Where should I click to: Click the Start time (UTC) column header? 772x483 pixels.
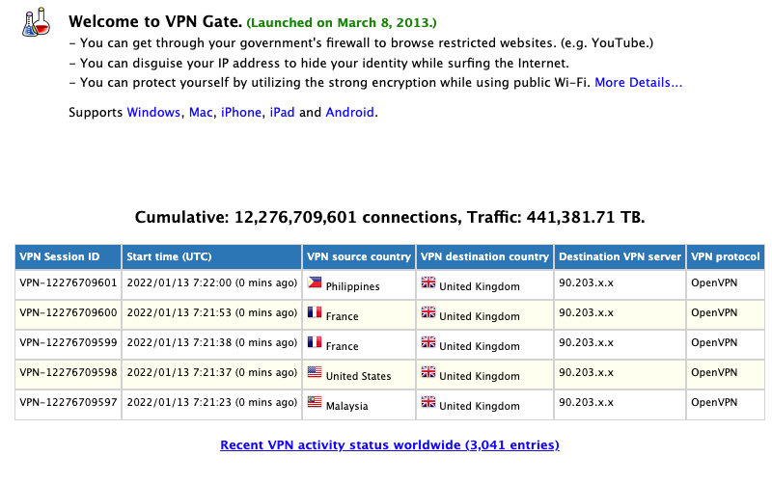pos(211,256)
